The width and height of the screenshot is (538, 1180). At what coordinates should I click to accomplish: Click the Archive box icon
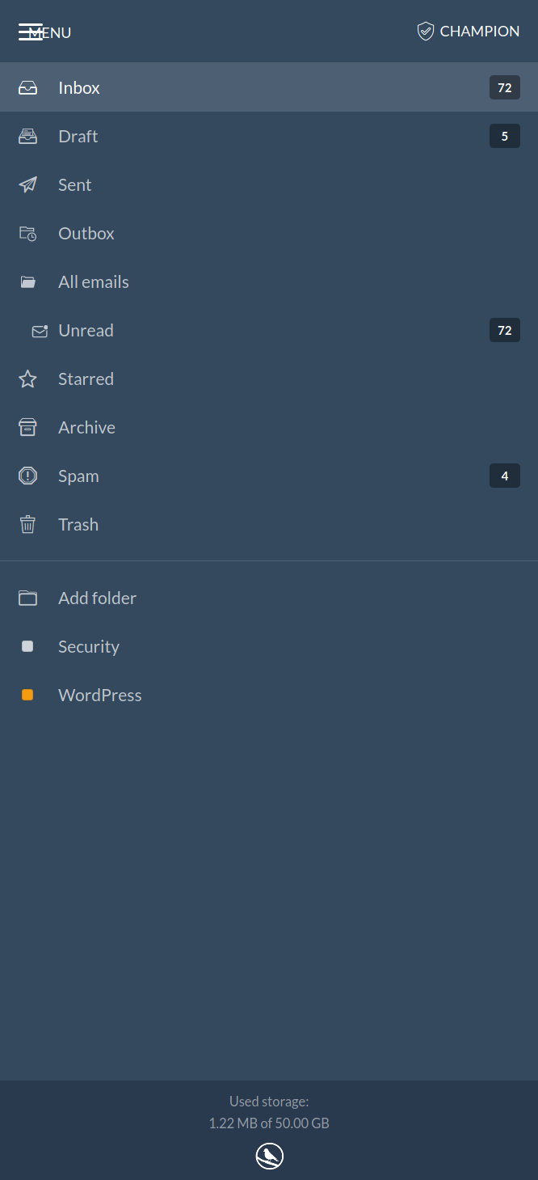(x=27, y=427)
